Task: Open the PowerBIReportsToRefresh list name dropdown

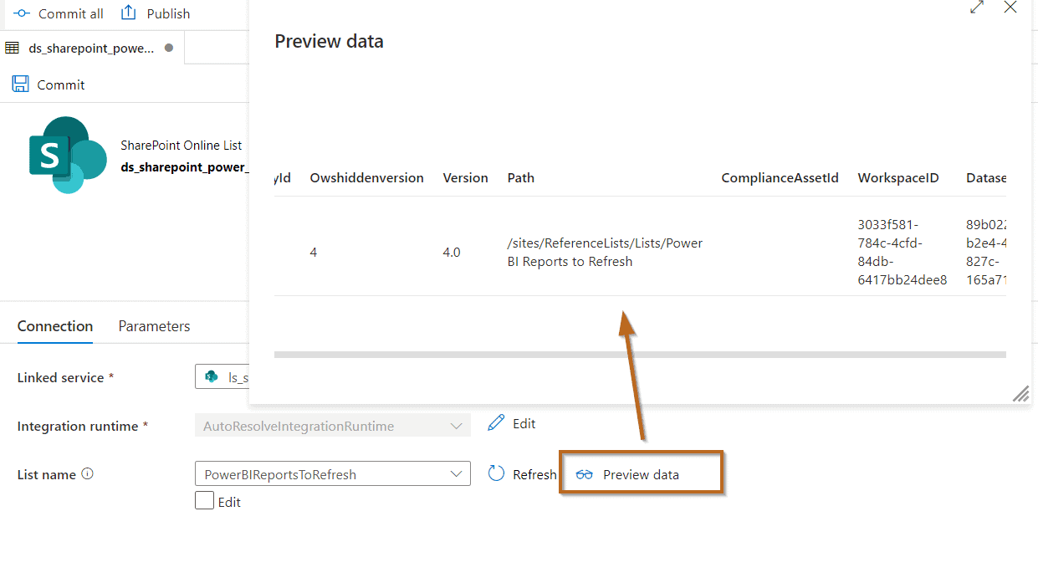Action: click(333, 474)
